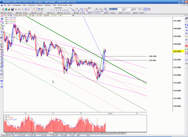Click the magenta moving-average lines icon

(x=29, y=9)
